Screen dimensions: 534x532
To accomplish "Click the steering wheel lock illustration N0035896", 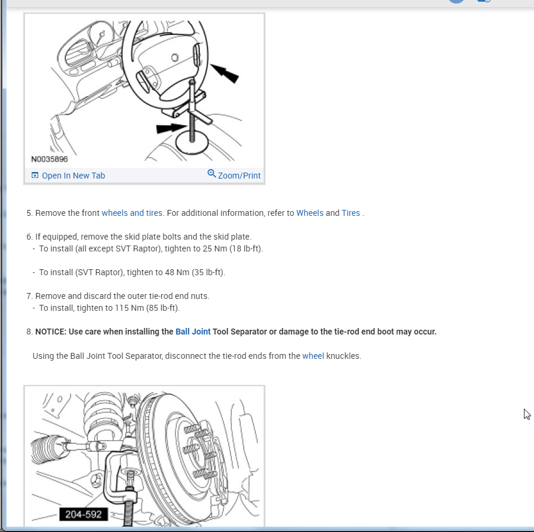I will [144, 90].
